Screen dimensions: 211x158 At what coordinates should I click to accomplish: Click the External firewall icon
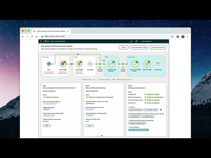(x=100, y=67)
